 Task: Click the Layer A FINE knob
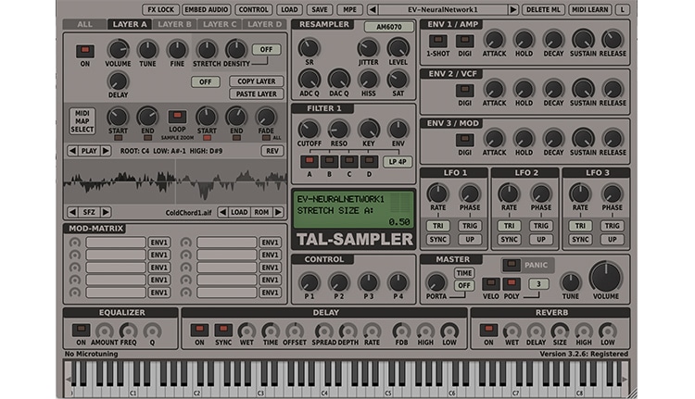point(177,49)
